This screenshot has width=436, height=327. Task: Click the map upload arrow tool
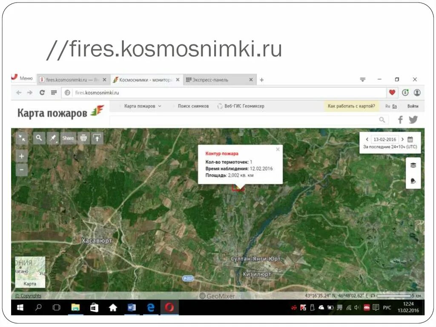coord(97,138)
